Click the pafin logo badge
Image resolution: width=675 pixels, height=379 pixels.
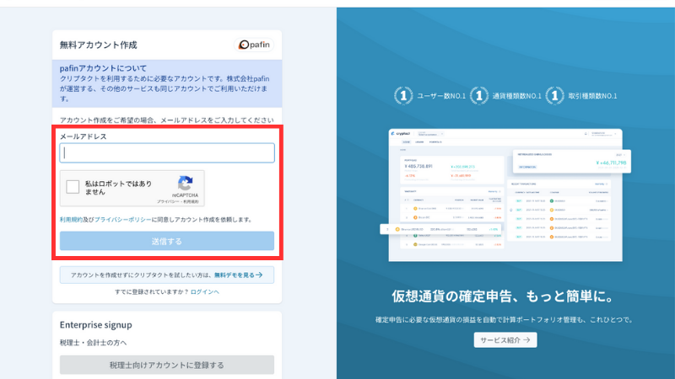pyautogui.click(x=254, y=45)
